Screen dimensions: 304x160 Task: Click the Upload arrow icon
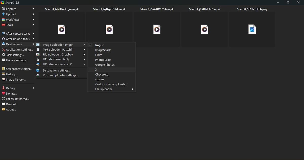click(x=4, y=14)
